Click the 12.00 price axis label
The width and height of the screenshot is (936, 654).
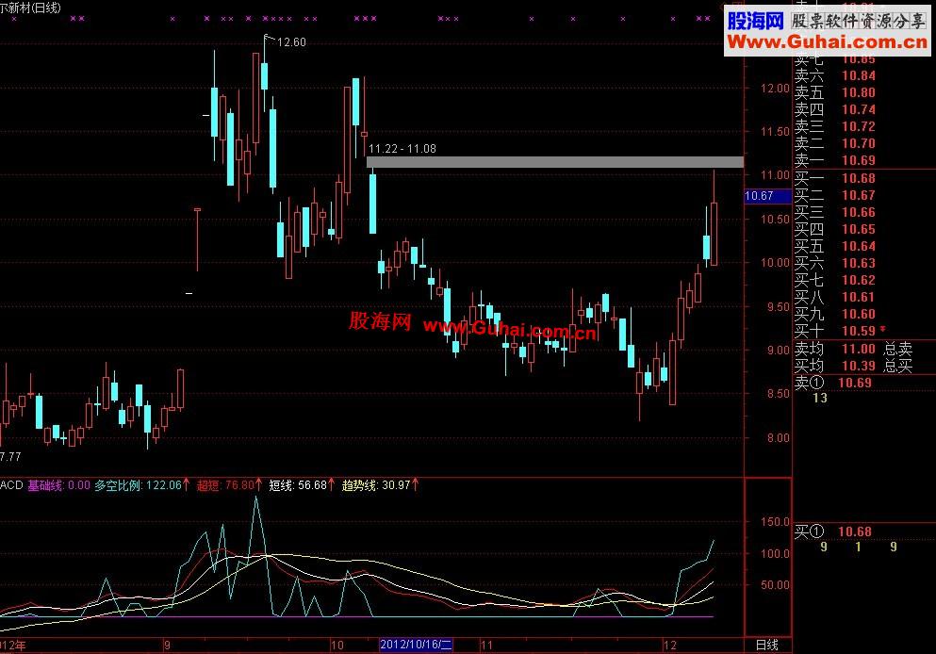[x=775, y=89]
